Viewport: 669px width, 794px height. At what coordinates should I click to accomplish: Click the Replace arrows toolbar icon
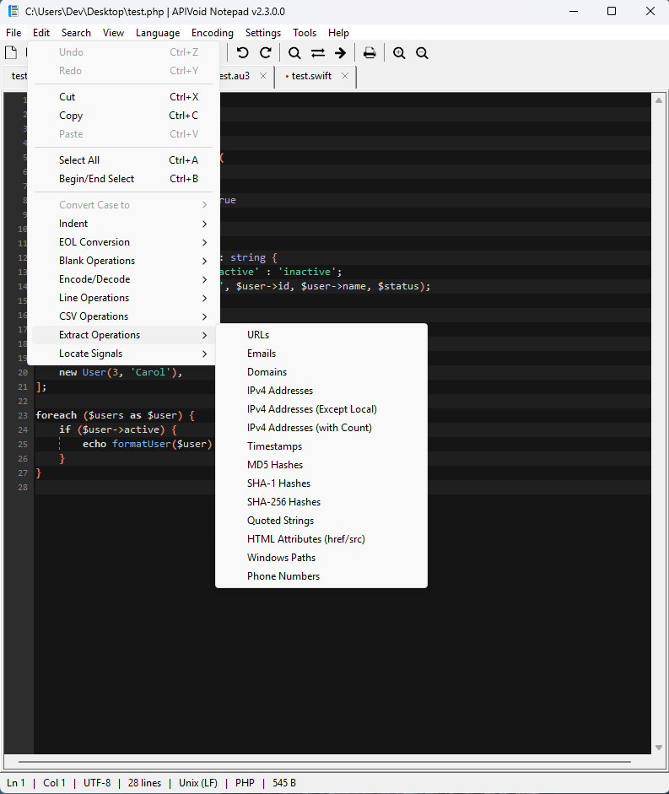tap(317, 52)
